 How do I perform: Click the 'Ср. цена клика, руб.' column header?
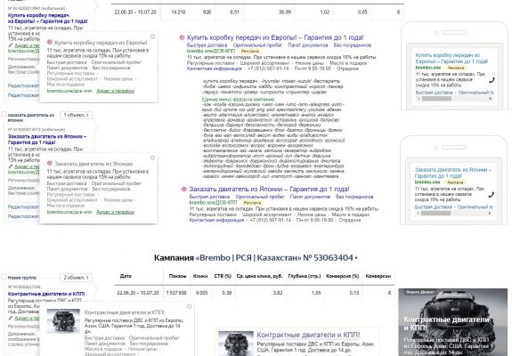pos(259,276)
